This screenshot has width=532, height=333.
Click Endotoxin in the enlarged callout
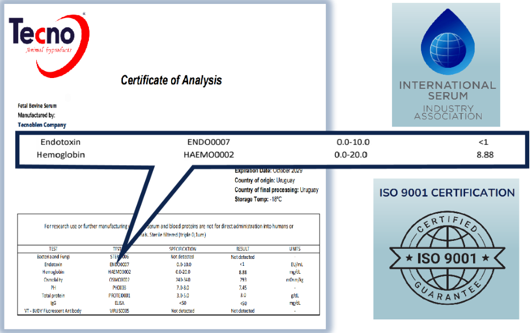pos(61,142)
